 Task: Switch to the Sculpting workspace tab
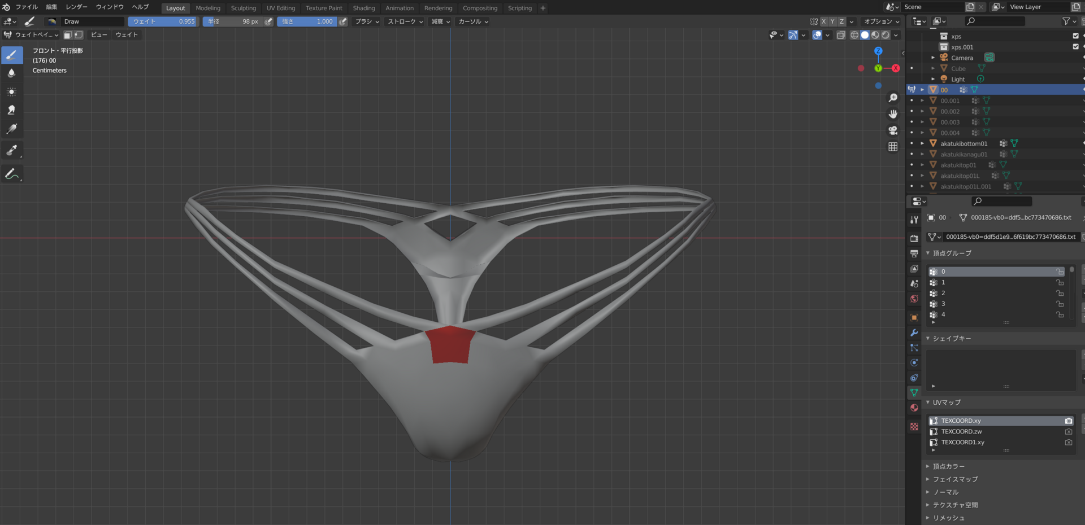point(244,8)
